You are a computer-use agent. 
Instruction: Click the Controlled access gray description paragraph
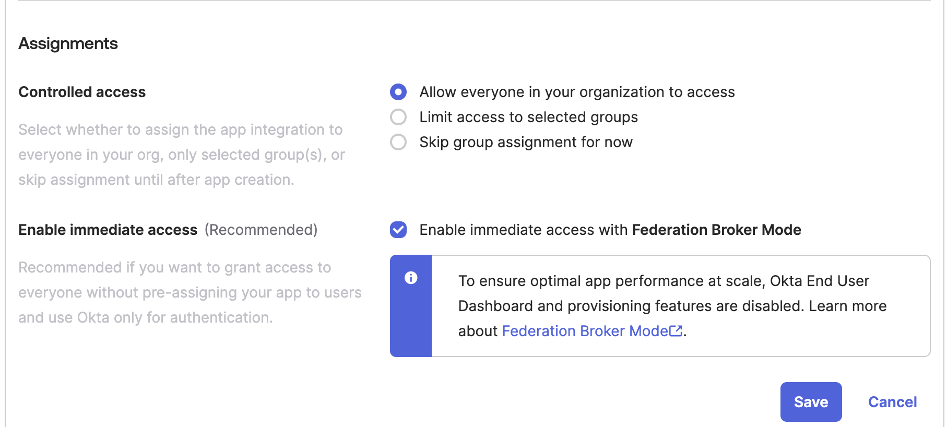(181, 155)
